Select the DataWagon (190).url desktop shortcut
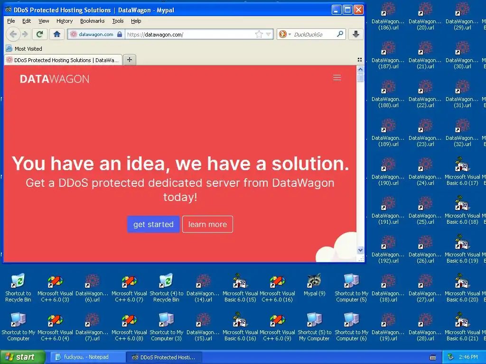Image resolution: width=486 pixels, height=364 pixels. click(388, 171)
